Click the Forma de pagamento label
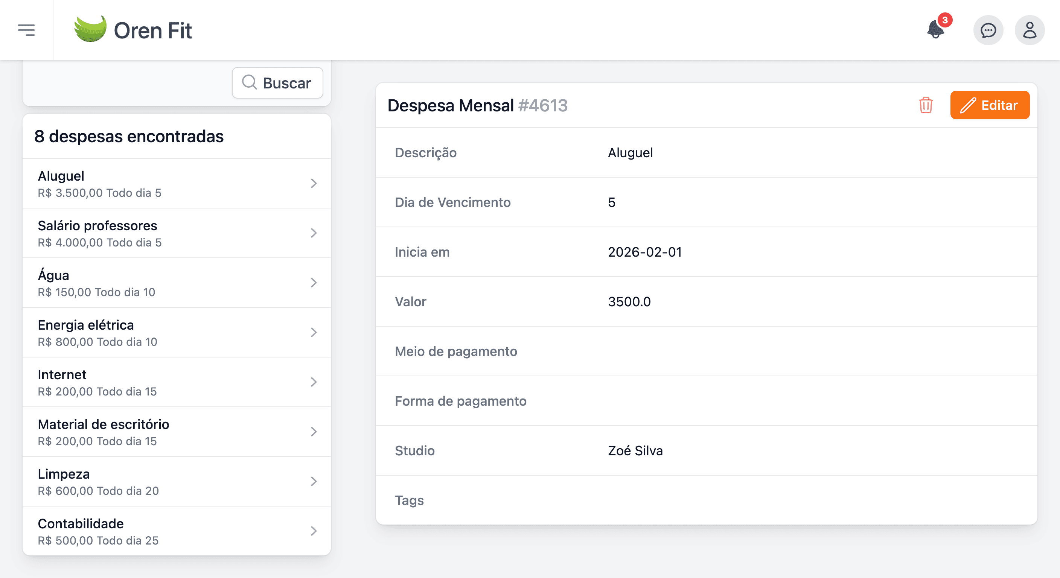The height and width of the screenshot is (578, 1060). (x=460, y=401)
